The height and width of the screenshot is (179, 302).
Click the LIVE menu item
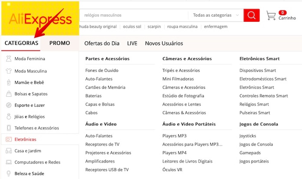[x=132, y=43]
